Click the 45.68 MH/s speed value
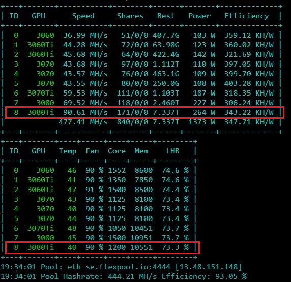The height and width of the screenshot is (282, 291). click(x=85, y=54)
